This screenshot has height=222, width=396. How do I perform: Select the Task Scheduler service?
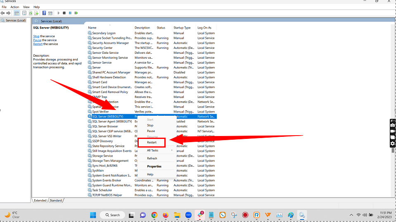tap(152, 190)
